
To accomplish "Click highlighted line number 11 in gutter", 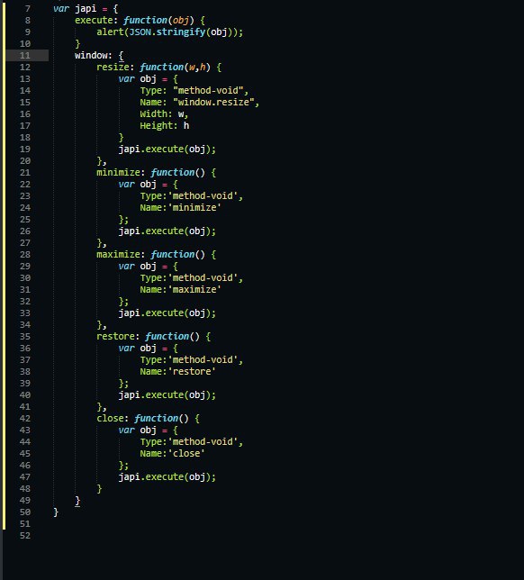I will point(25,56).
